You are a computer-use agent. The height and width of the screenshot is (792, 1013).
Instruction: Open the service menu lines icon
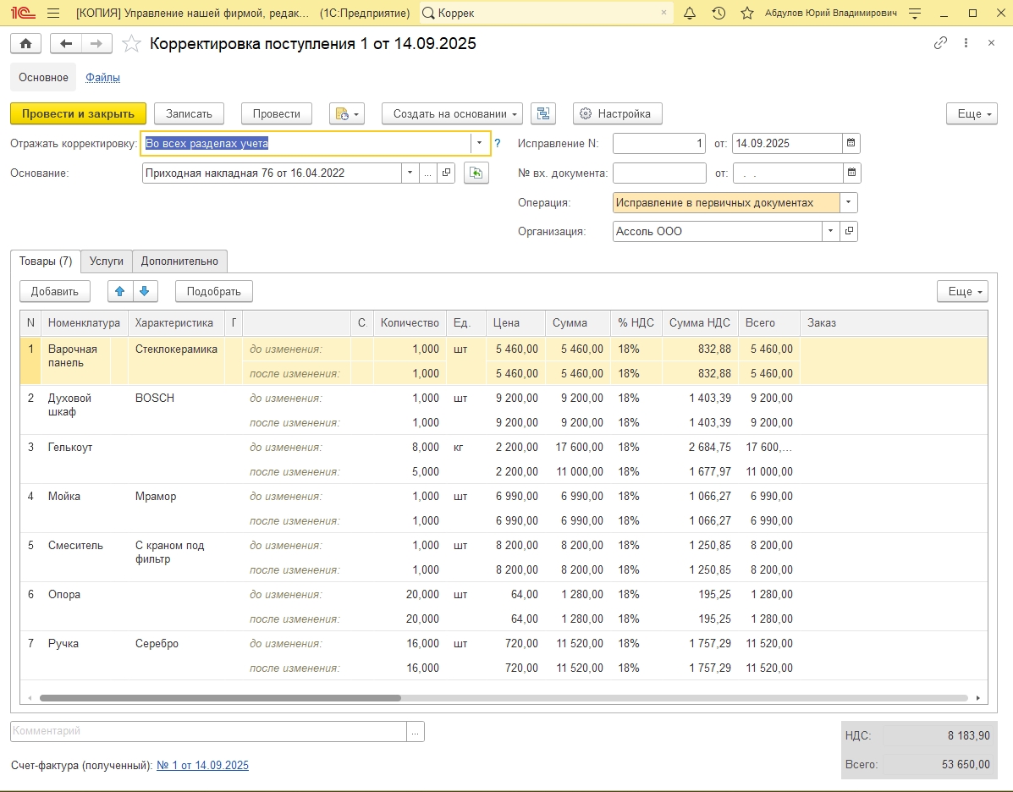[915, 13]
